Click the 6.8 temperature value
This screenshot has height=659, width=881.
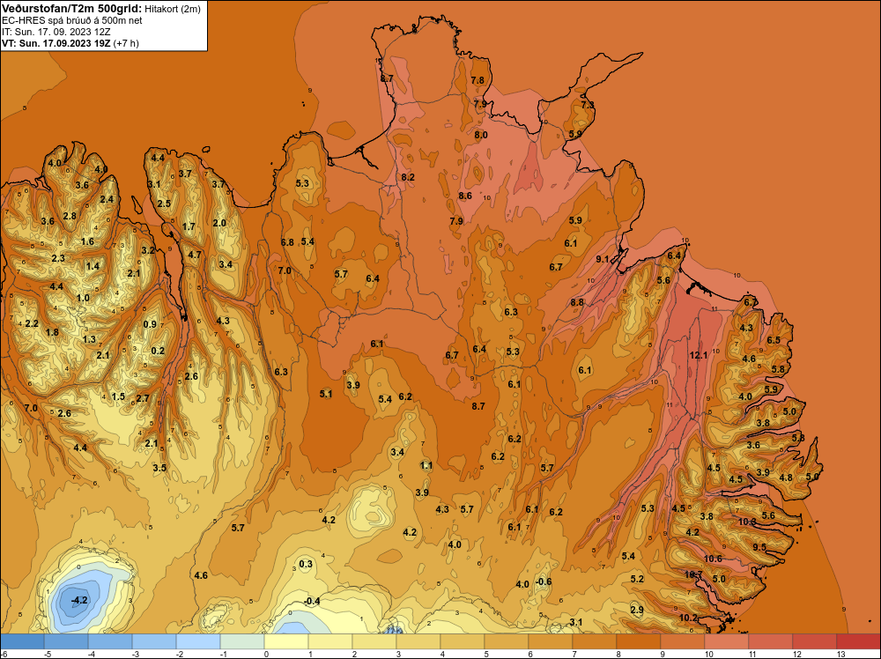coord(287,242)
